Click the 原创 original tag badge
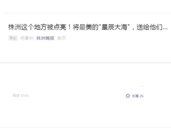171x128 pixels. (13, 38)
